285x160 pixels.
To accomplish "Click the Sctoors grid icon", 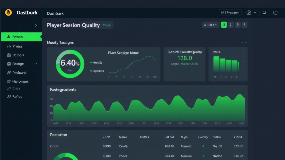I will coord(9,55).
